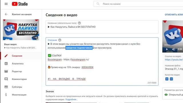Click the boostergram.ru URL in the description
Screen dimensions: 183x103
click(76, 60)
